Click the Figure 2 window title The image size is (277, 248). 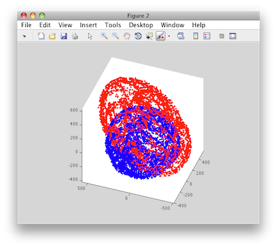pos(138,16)
